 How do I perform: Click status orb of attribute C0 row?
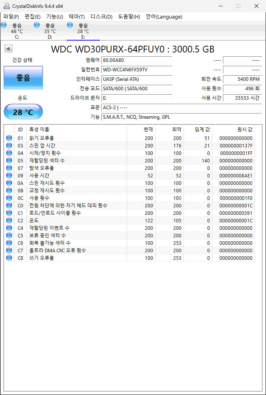coord(9,205)
